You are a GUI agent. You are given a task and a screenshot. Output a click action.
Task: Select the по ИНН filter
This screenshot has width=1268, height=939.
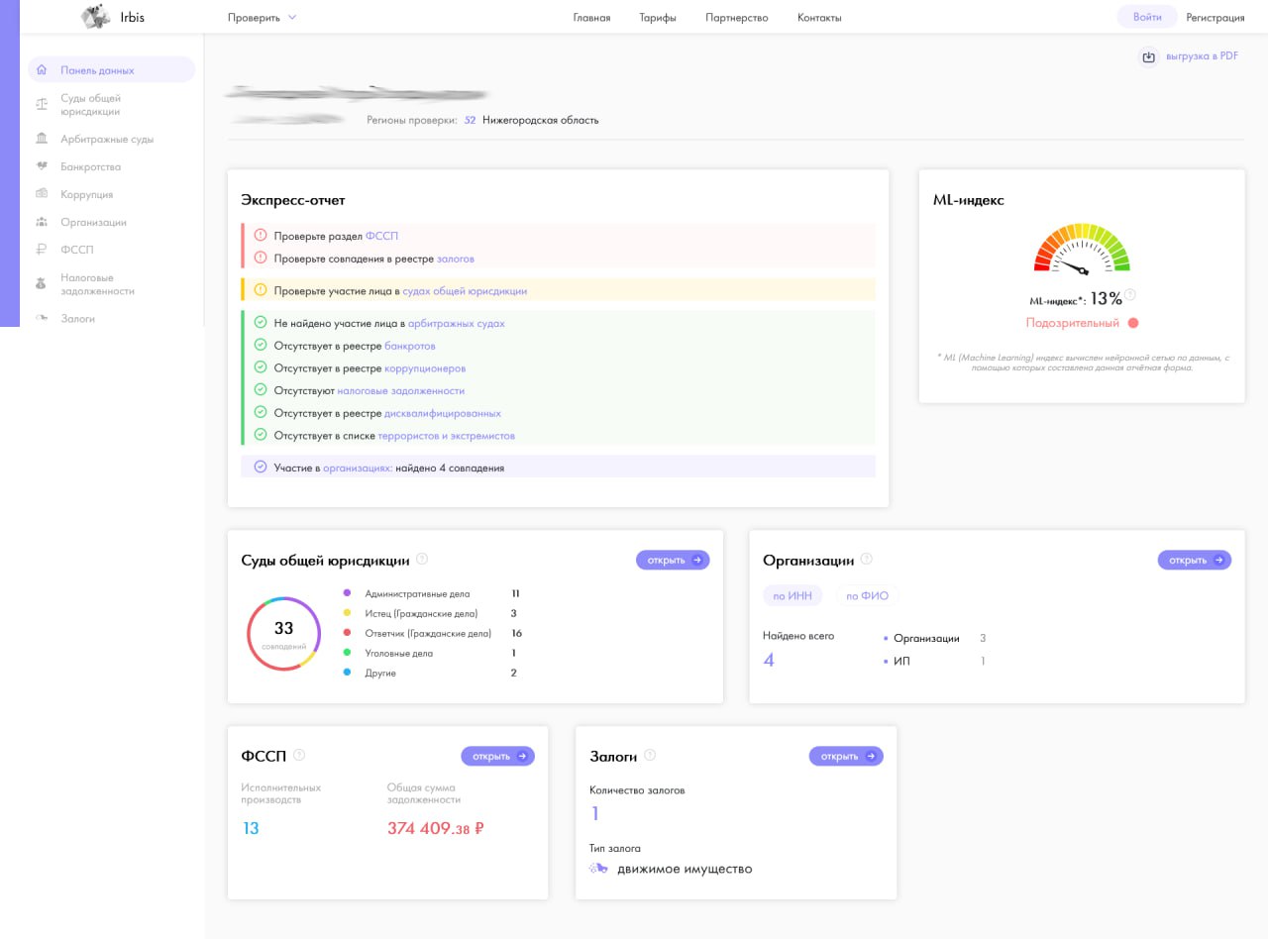point(792,595)
